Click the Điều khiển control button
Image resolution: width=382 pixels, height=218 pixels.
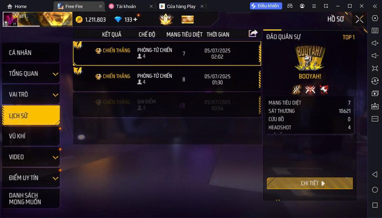pyautogui.click(x=266, y=6)
